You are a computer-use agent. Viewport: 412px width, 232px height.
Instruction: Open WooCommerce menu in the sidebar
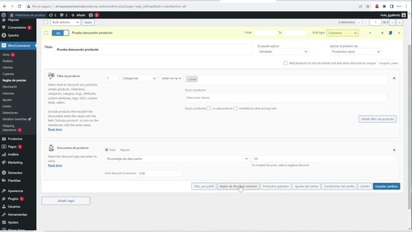point(18,46)
